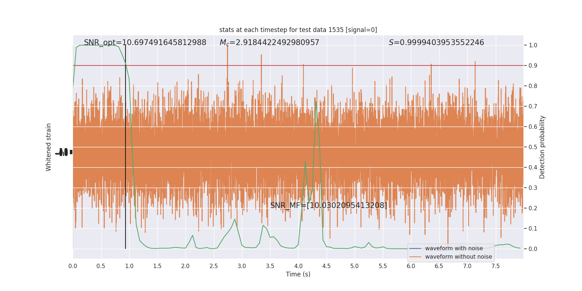
Task: Select the 6.0 tick label on the Time axis
Action: [411, 266]
